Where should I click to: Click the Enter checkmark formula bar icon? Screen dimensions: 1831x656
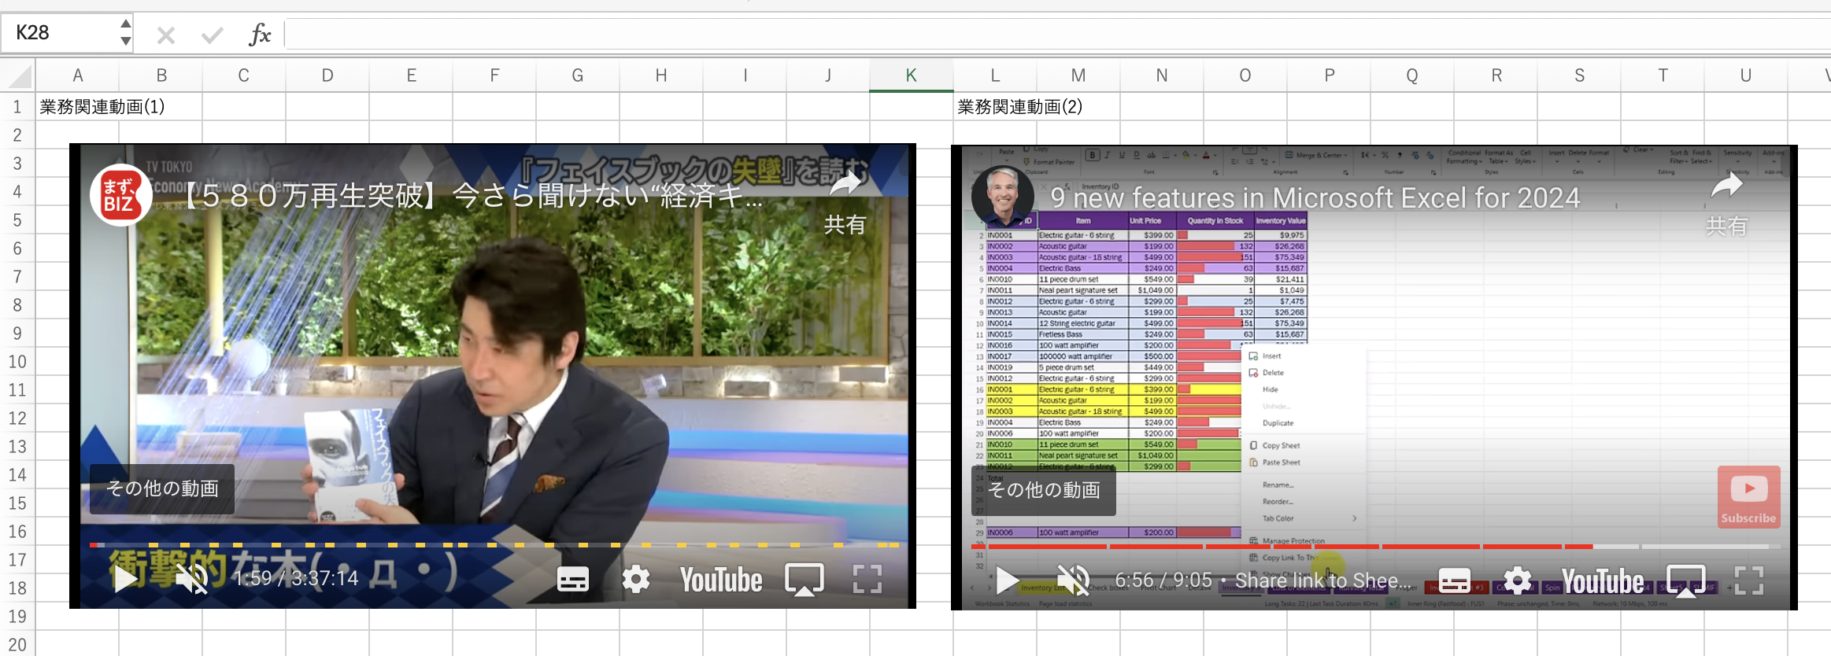[x=212, y=35]
